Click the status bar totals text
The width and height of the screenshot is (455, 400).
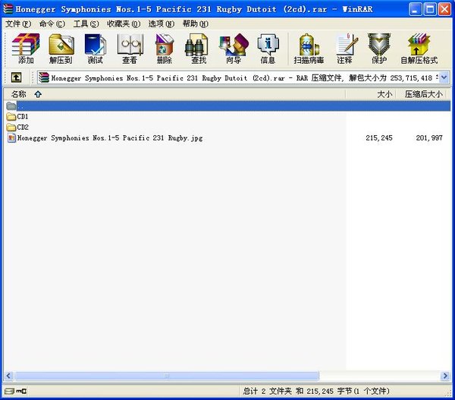pyautogui.click(x=316, y=392)
